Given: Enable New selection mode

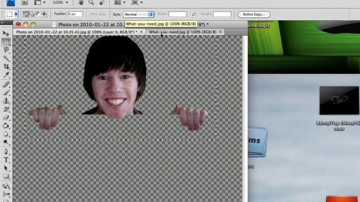Looking at the screenshot, I should click(26, 14).
